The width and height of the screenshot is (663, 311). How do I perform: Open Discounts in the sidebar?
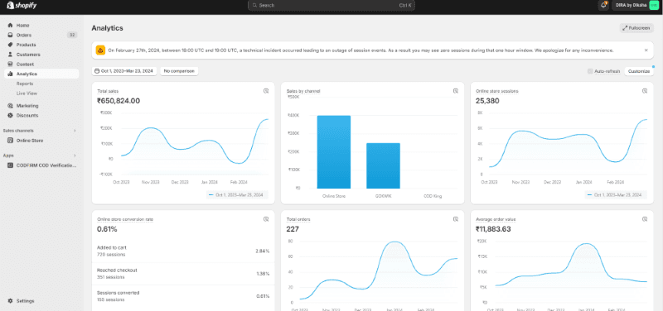(27, 116)
